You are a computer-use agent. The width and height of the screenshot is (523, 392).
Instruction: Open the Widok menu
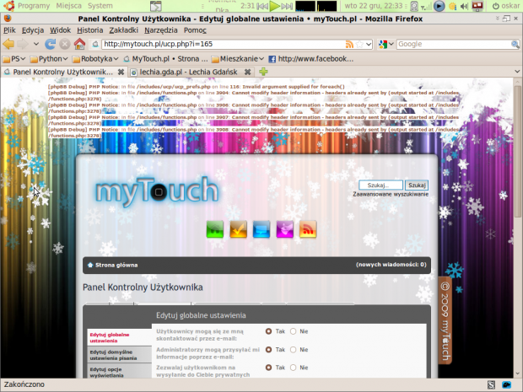60,30
